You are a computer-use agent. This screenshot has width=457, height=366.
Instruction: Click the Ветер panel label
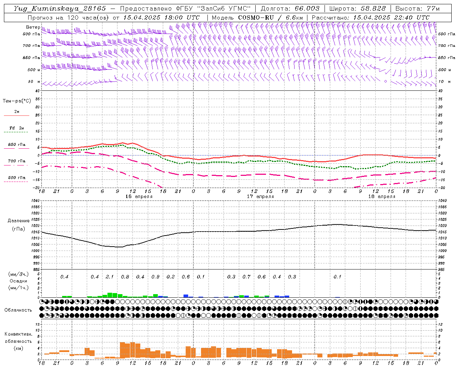[33, 27]
